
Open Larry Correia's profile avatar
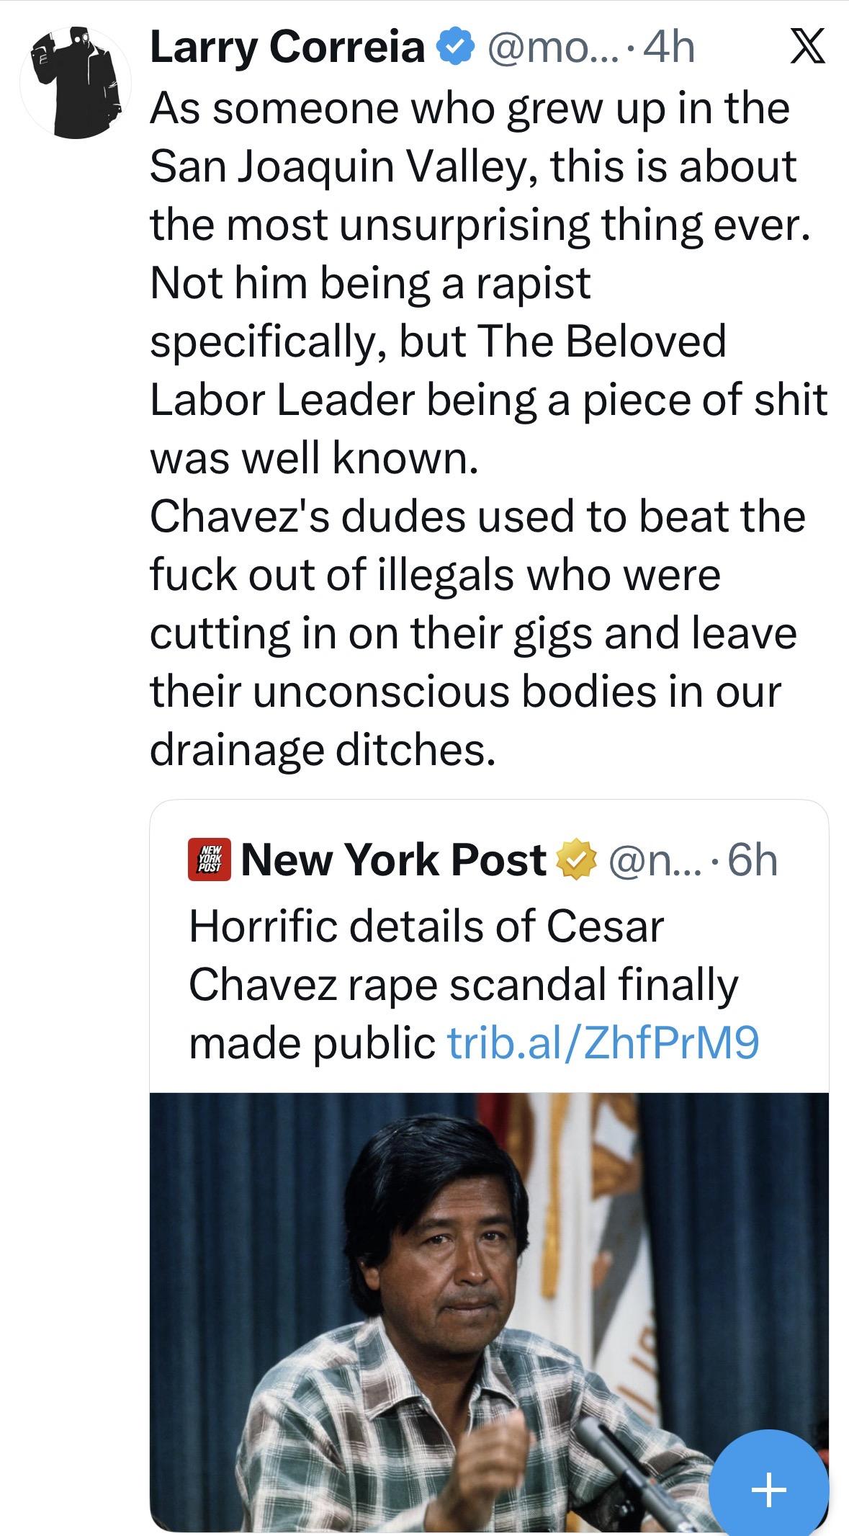[76, 81]
